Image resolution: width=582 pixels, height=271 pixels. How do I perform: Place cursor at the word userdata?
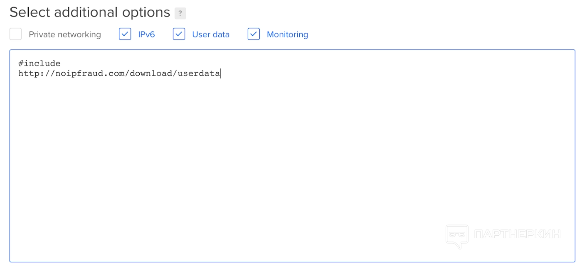pos(199,74)
